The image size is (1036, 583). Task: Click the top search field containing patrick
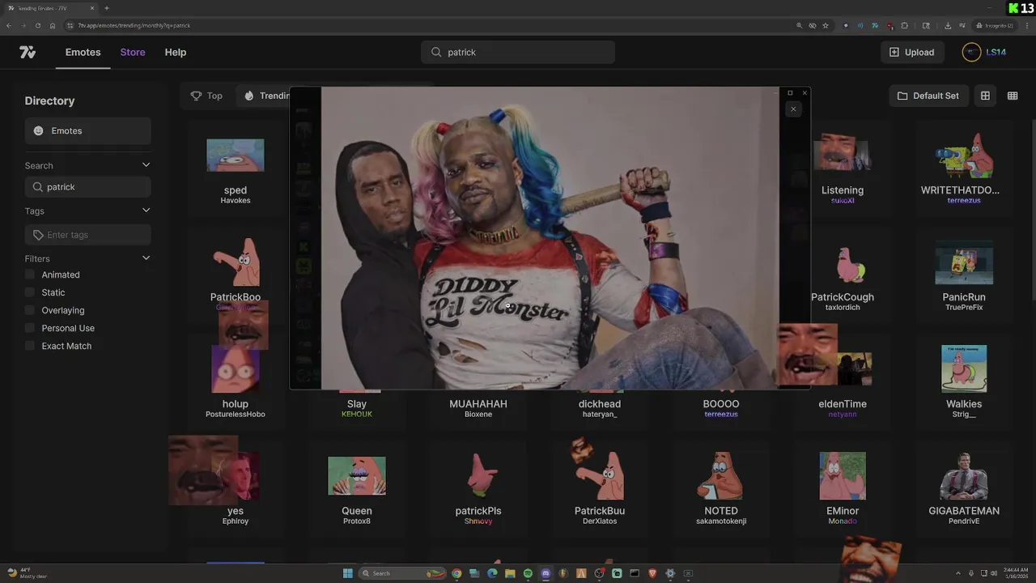point(518,52)
